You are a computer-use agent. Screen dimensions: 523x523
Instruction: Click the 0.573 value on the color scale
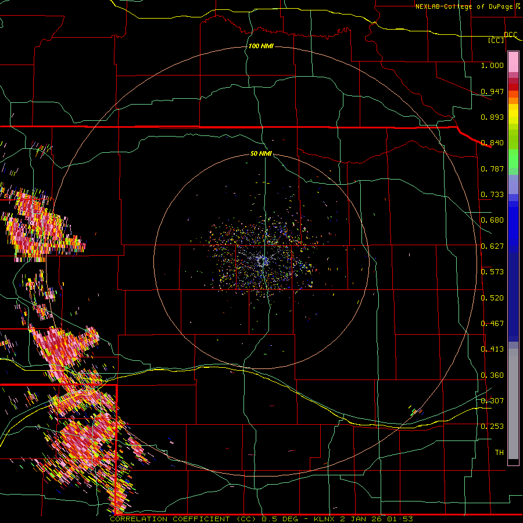(x=492, y=272)
